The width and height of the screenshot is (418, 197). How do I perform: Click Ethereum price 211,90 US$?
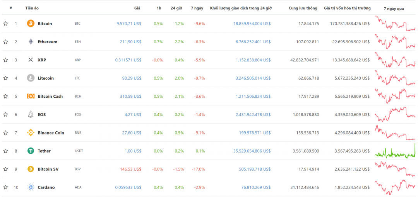tap(131, 42)
